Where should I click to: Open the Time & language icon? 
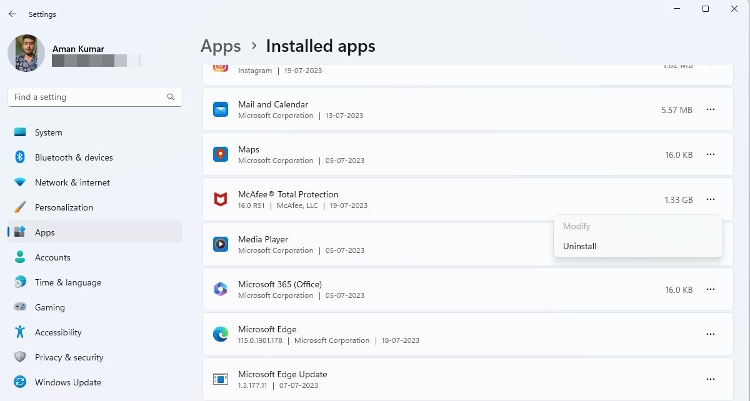coord(20,282)
